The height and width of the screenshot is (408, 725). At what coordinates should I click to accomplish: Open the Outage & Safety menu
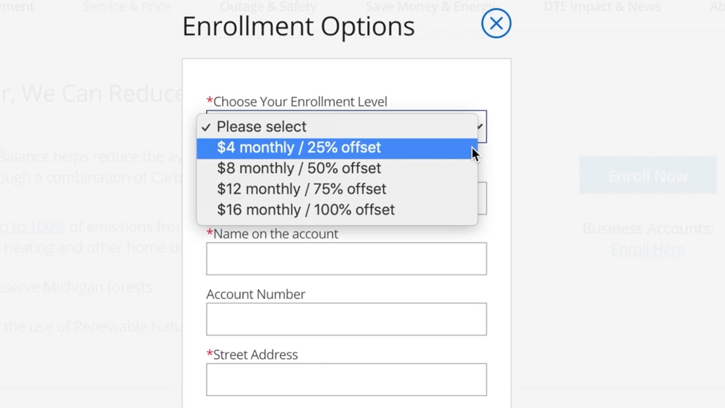click(268, 6)
